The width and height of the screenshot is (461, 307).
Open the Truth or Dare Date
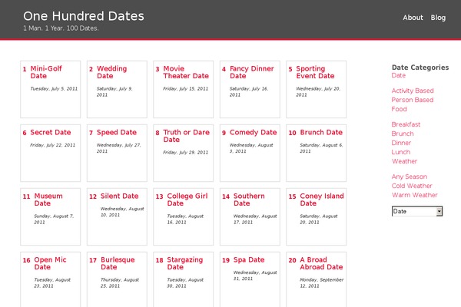[187, 136]
